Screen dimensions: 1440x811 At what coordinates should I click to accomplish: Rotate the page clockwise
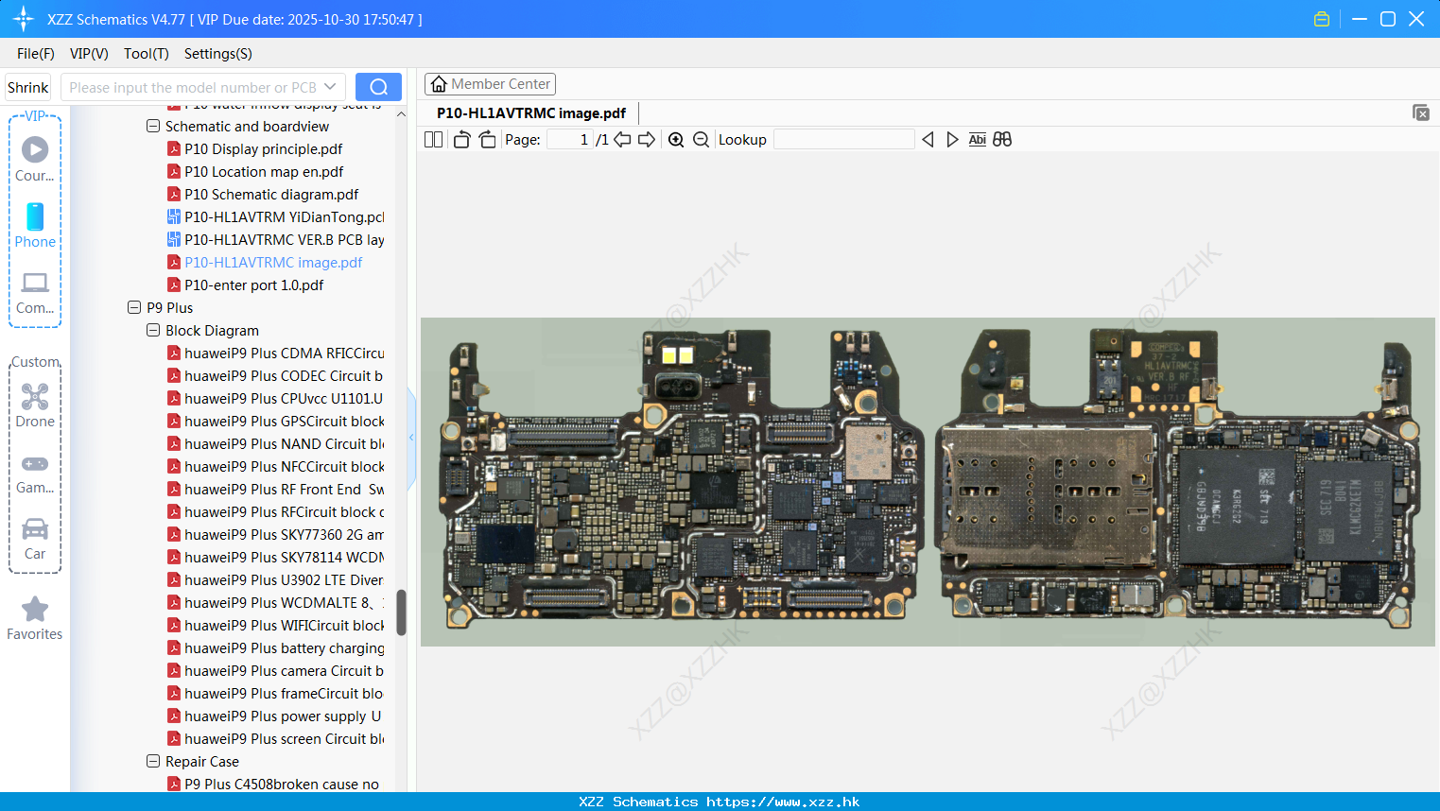[x=487, y=139]
